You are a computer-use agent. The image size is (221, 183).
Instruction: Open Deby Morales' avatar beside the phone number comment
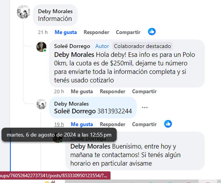point(41,104)
